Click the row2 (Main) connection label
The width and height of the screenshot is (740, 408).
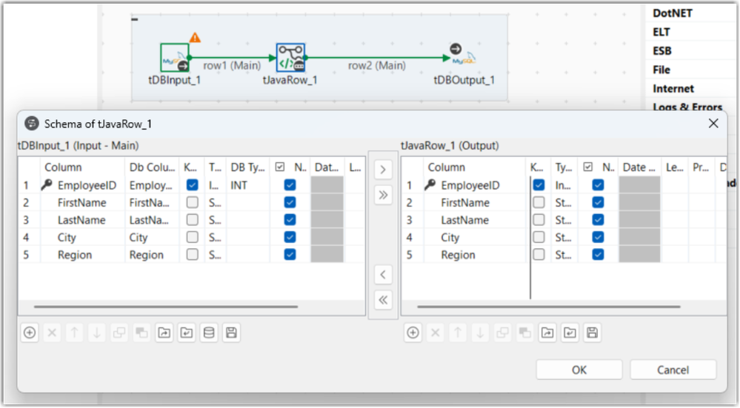(376, 66)
